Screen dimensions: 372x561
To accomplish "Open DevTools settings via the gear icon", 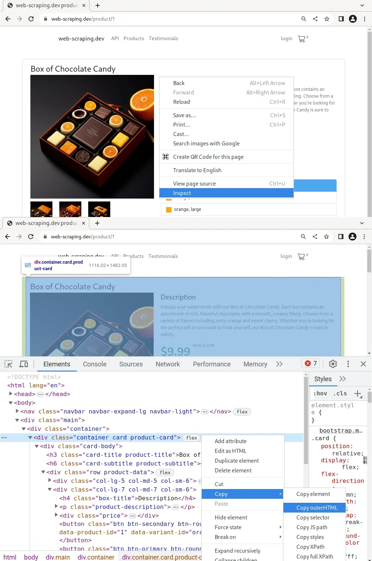I will 333,364.
